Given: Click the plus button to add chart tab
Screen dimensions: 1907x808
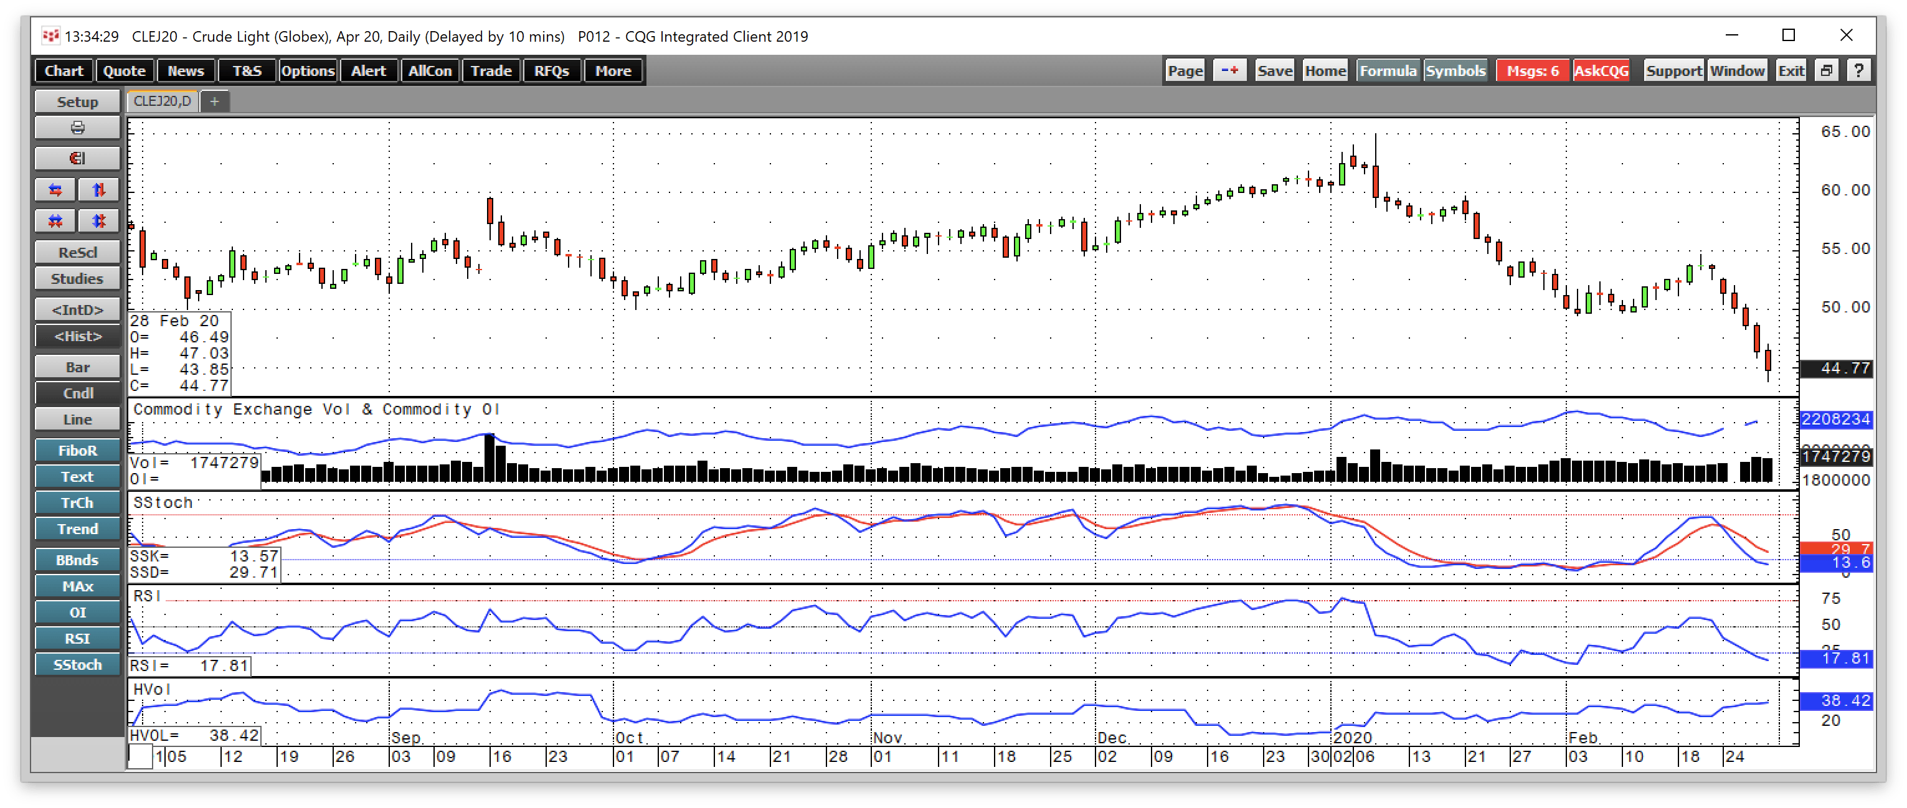Looking at the screenshot, I should (215, 101).
